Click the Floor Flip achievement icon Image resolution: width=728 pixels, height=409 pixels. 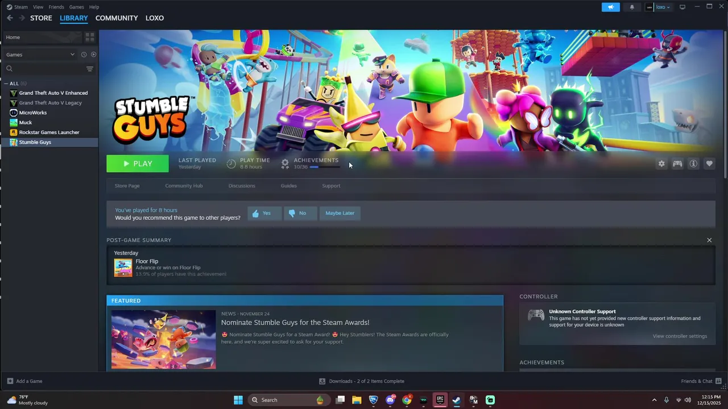(x=123, y=268)
